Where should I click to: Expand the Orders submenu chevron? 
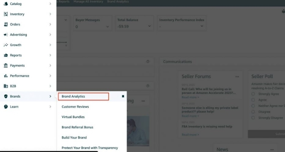coord(50,24)
